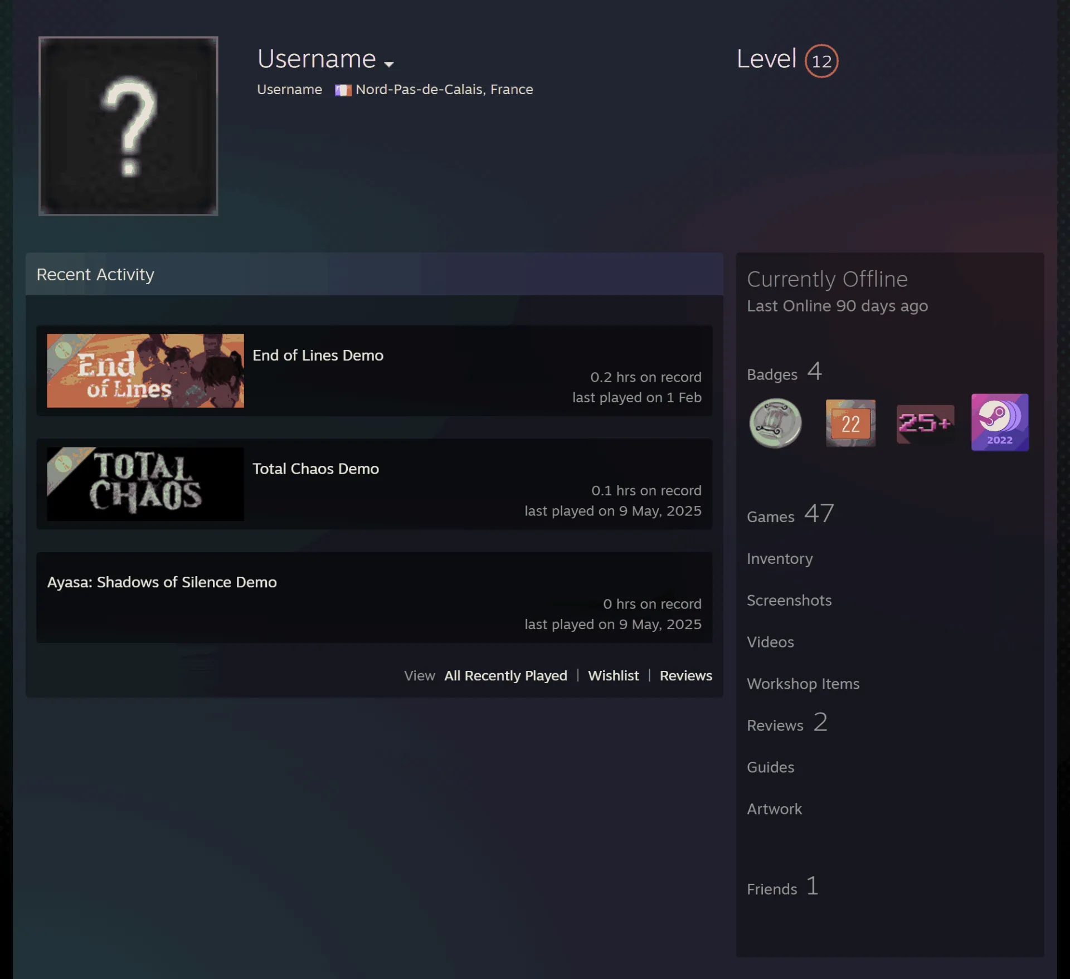The width and height of the screenshot is (1070, 979).
Task: Click the Recent Activity header
Action: tap(374, 274)
